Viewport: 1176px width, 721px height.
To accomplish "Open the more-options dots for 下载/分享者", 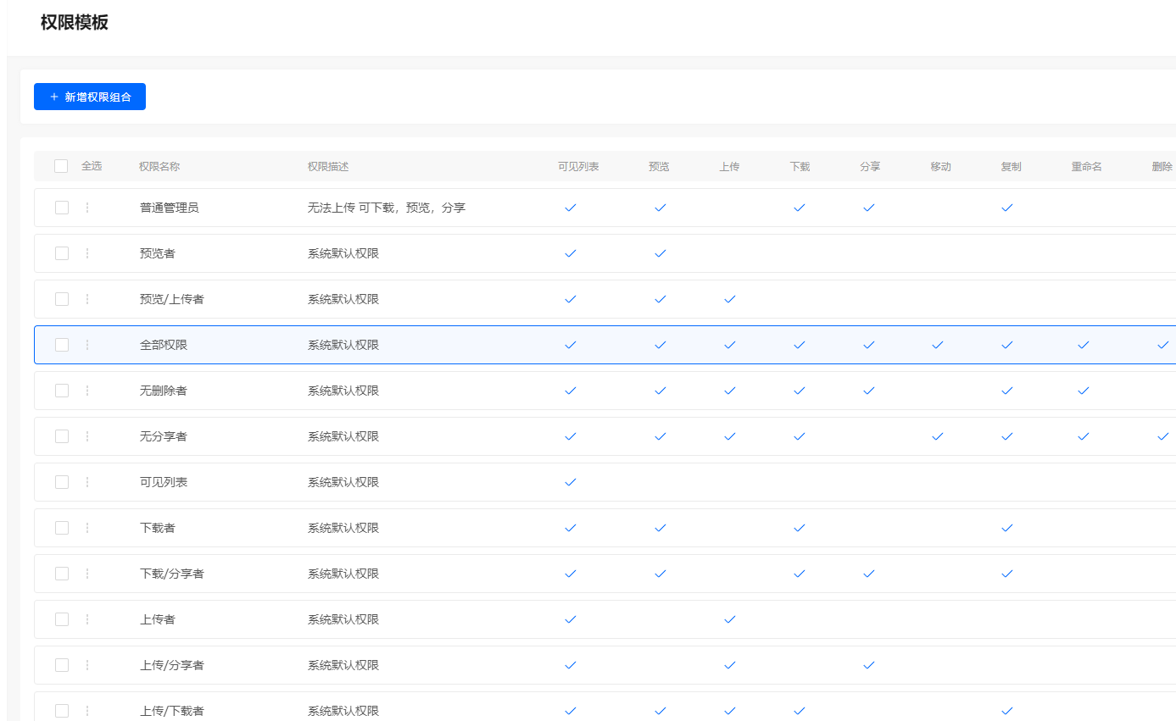I will tap(87, 574).
